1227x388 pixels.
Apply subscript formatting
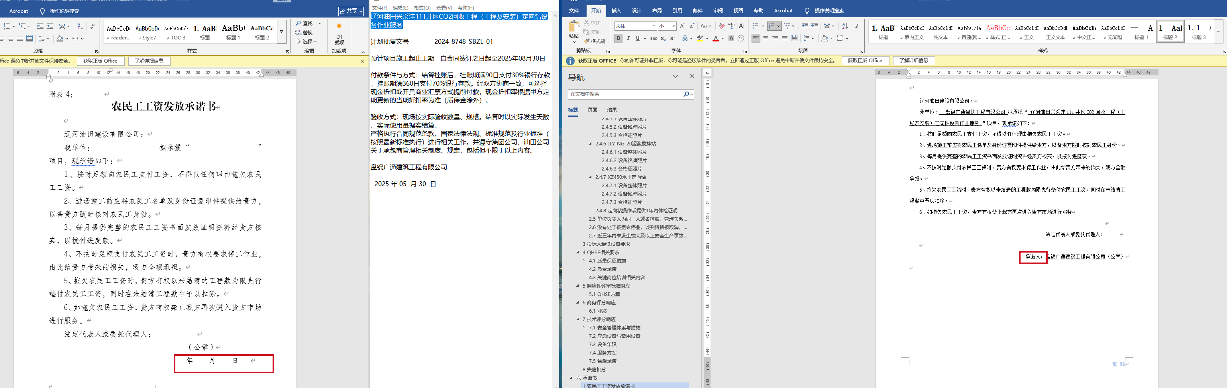663,39
